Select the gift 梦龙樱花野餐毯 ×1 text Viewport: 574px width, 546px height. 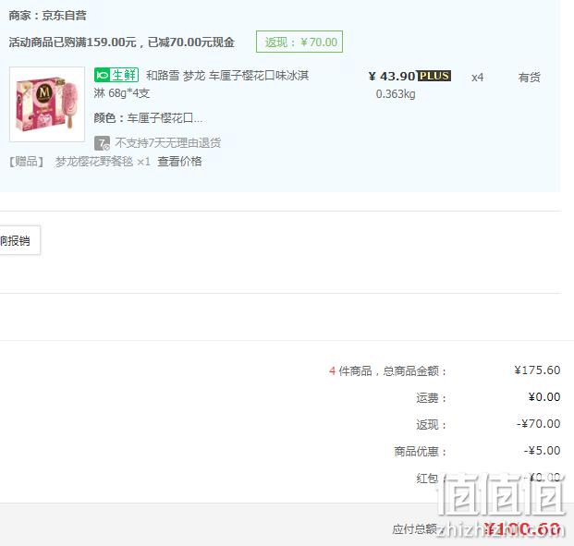point(103,162)
